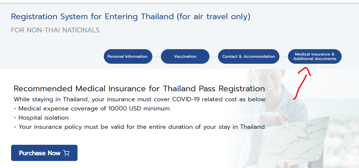Click the FOR NON-THAI NATIONALS subtitle
The width and height of the screenshot is (359, 168).
55,30
